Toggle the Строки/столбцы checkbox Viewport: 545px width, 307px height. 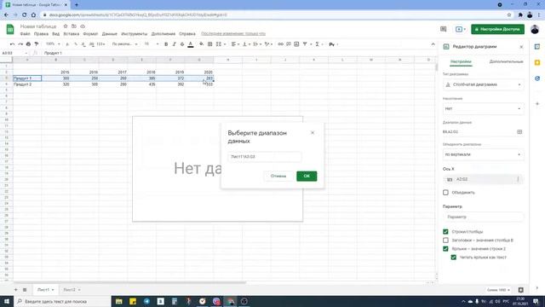pyautogui.click(x=445, y=231)
